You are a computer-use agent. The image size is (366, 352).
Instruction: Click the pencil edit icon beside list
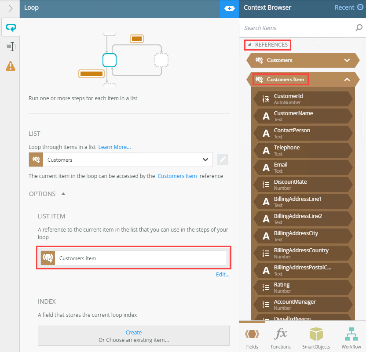pos(223,160)
